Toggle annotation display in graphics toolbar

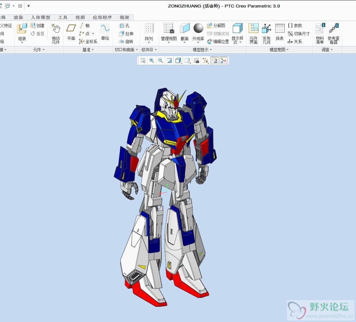coord(214,60)
